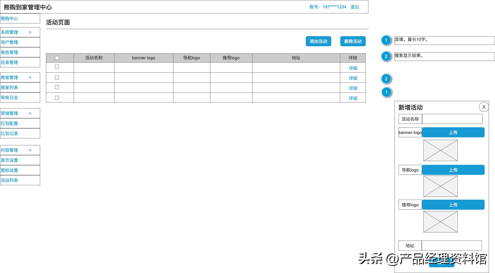Select 红包配置 in the sidebar
The width and height of the screenshot is (495, 273).
10,123
